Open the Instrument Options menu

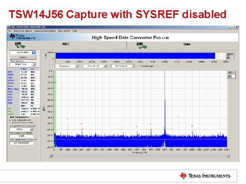click(x=23, y=31)
